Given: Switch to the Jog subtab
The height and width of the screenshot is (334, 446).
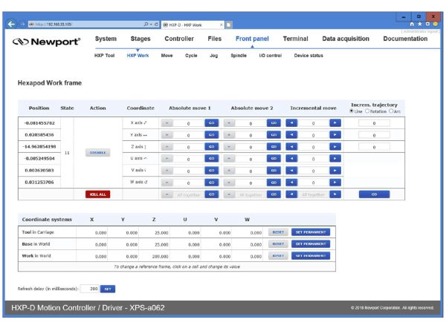Looking at the screenshot, I should 213,56.
